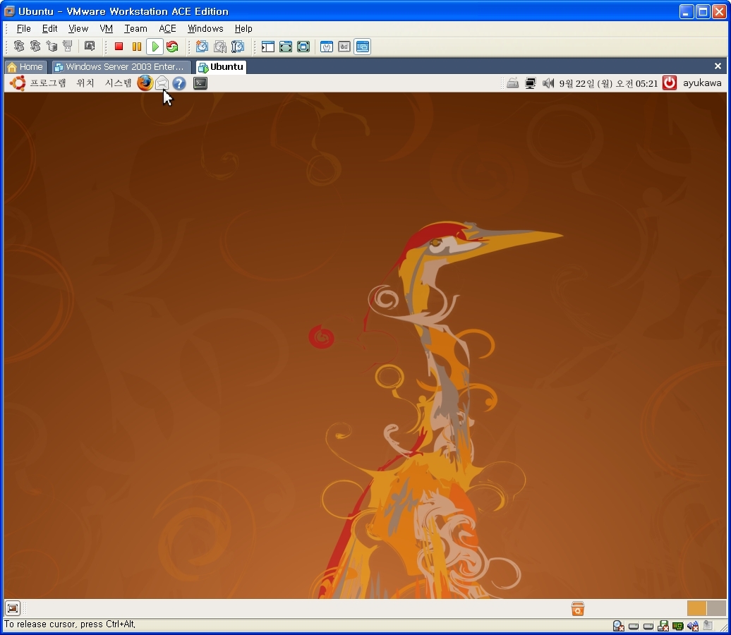Open the 시스템 system menu
The height and width of the screenshot is (635, 731).
pos(118,83)
